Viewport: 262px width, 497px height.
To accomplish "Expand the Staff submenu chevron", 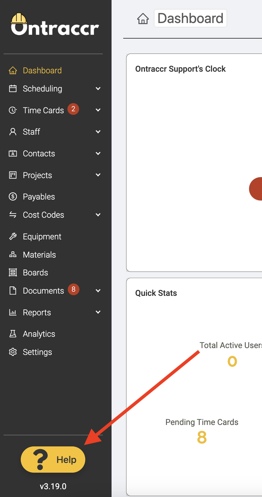I will click(x=98, y=132).
